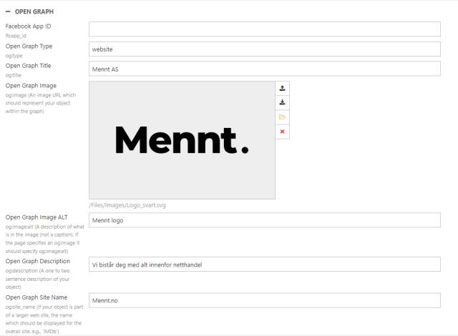This screenshot has height=336, width=458.
Task: Open the folder browse icon
Action: click(282, 117)
